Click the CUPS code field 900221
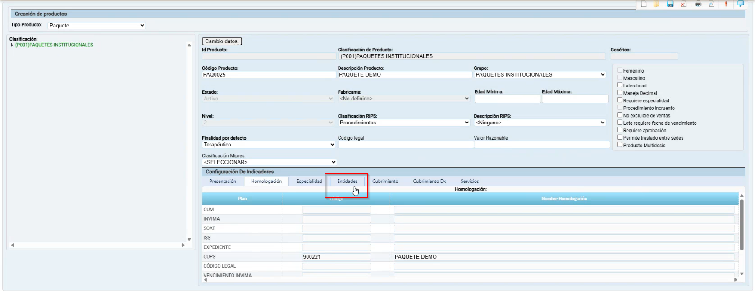The height and width of the screenshot is (291, 755). pyautogui.click(x=336, y=257)
